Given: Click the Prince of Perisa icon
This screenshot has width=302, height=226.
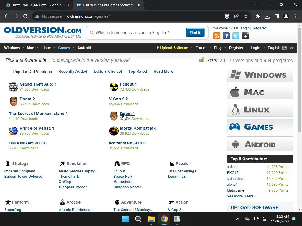Looking at the screenshot, I should [x=14, y=131].
